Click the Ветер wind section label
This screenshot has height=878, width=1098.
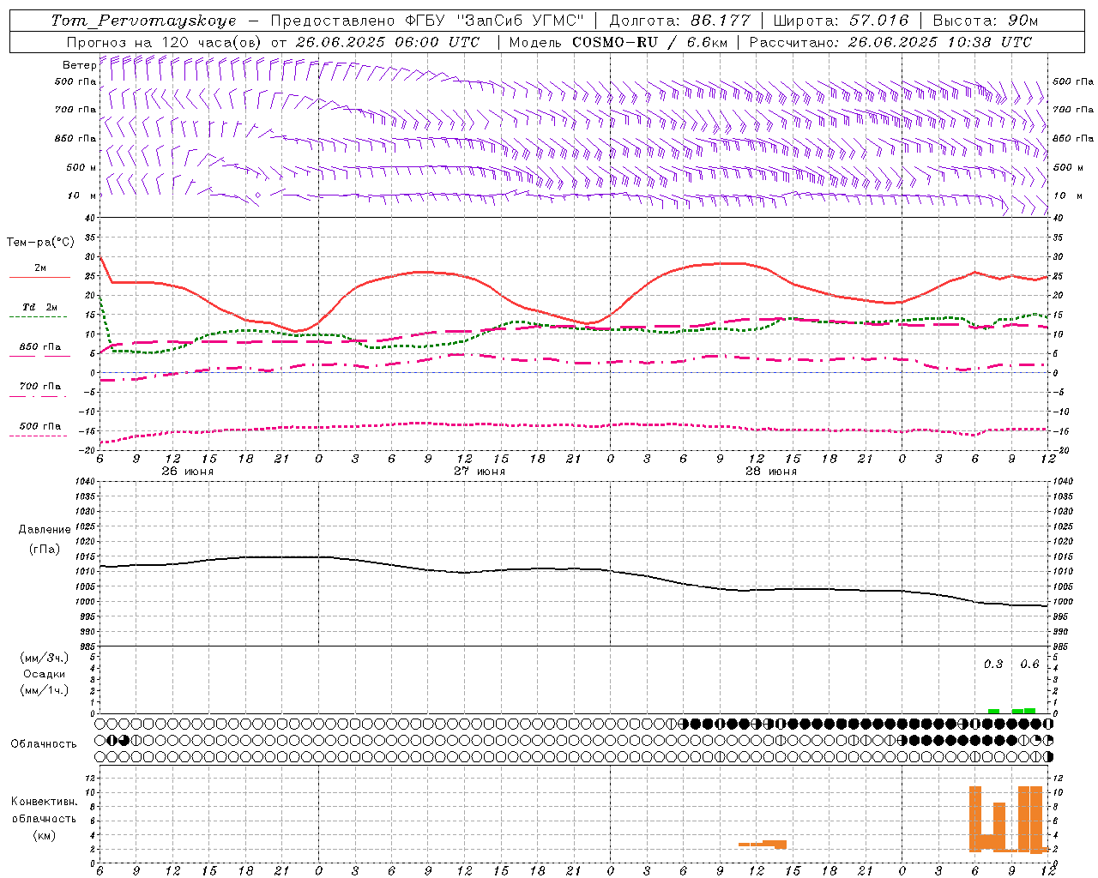pyautogui.click(x=80, y=65)
